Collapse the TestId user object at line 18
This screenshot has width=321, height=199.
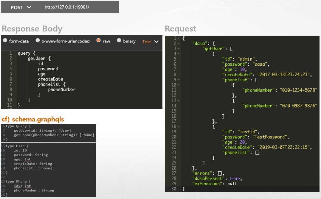point(179,126)
